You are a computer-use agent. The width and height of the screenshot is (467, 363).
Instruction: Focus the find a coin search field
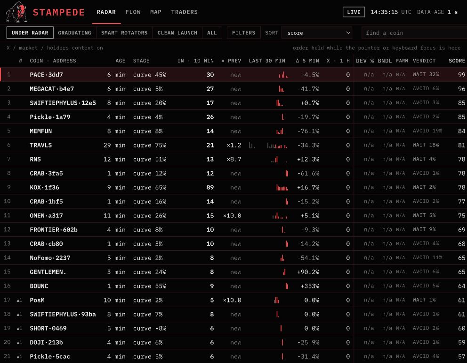414,33
